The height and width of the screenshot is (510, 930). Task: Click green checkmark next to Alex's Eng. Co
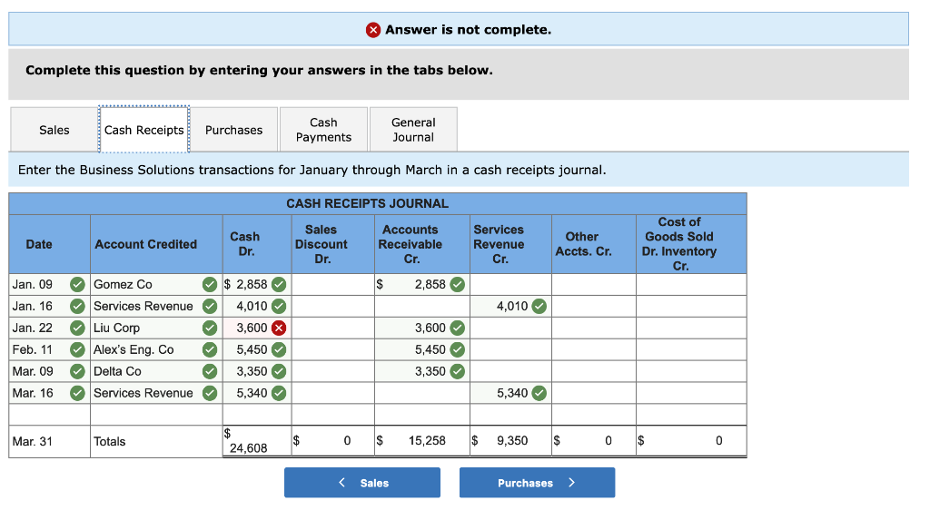[210, 349]
